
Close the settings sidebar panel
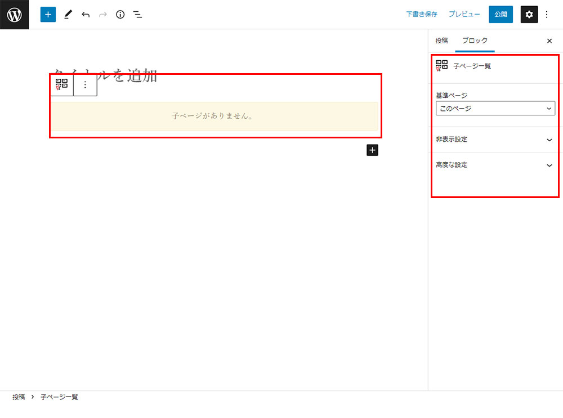(x=549, y=41)
